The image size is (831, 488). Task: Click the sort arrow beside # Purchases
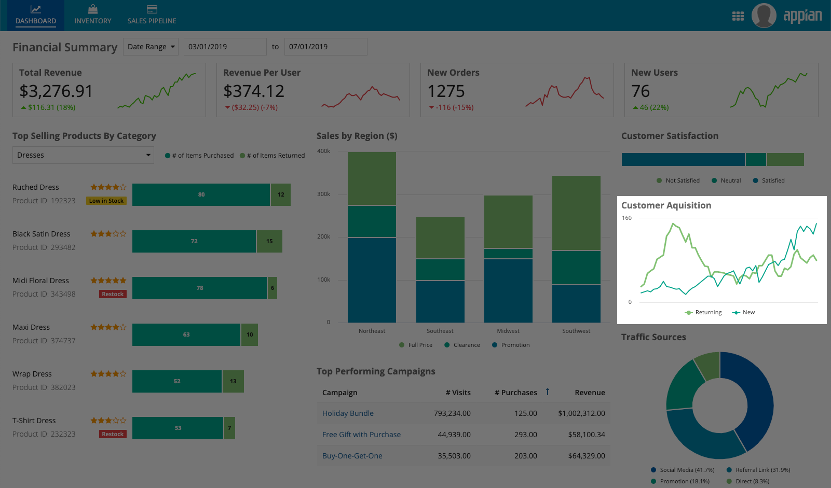click(x=548, y=392)
